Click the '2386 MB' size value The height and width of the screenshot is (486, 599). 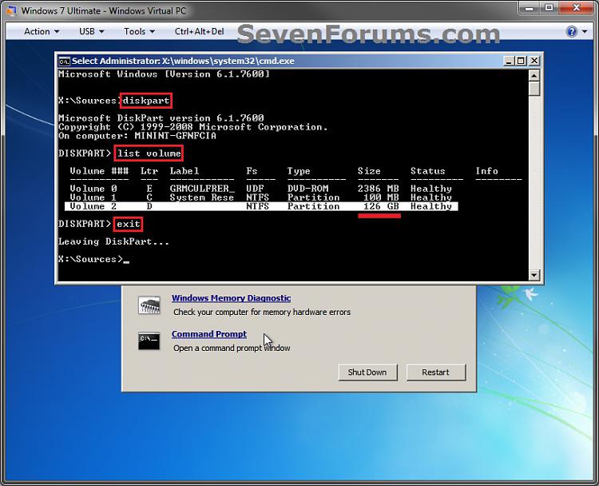[x=379, y=189]
